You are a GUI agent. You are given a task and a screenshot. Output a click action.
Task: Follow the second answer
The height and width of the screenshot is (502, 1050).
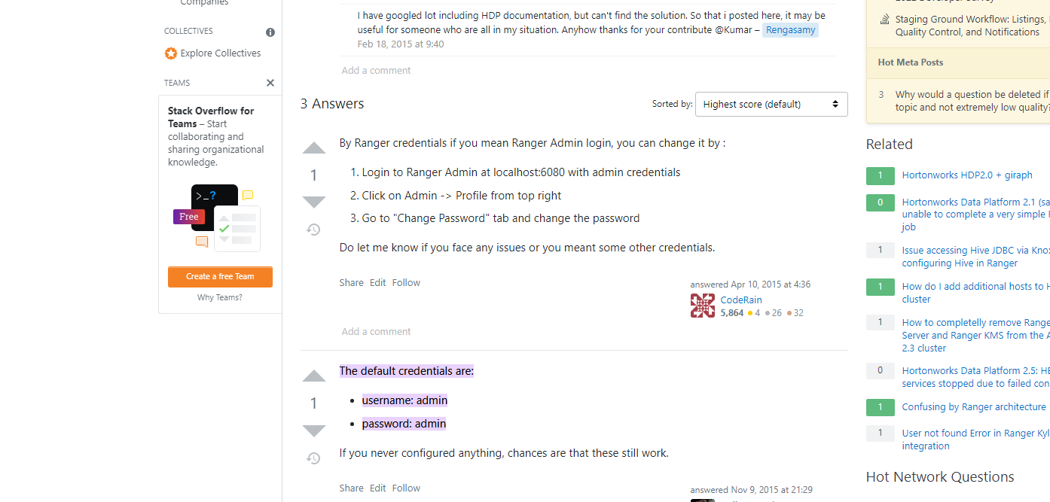[406, 488]
